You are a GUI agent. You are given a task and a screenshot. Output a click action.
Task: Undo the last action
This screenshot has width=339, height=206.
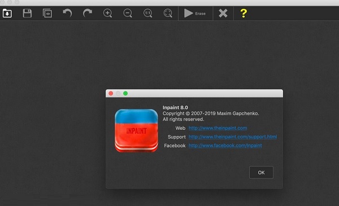coord(67,13)
